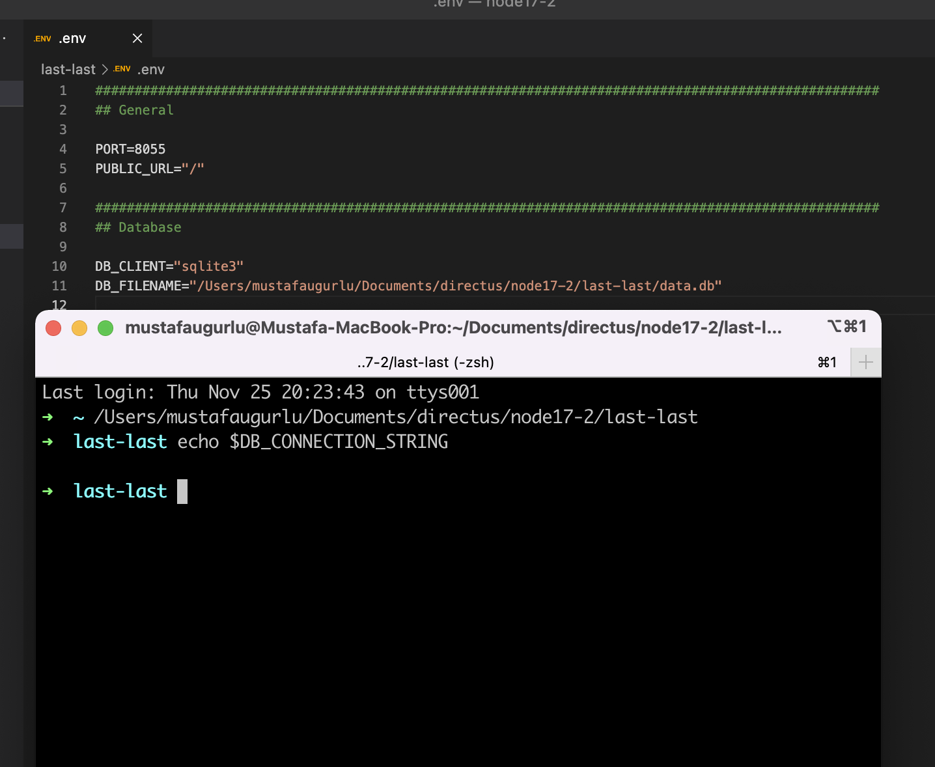Viewport: 935px width, 767px height.
Task: Click the hash separator on line 1
Action: coord(487,91)
